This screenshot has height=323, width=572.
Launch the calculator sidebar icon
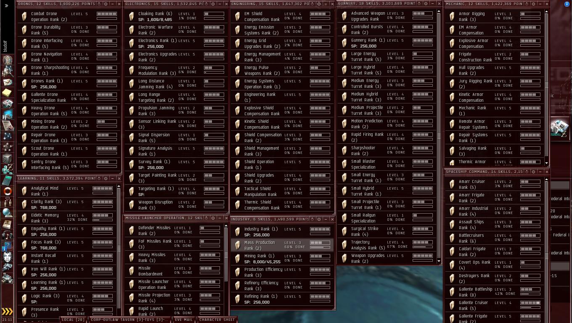point(7,180)
